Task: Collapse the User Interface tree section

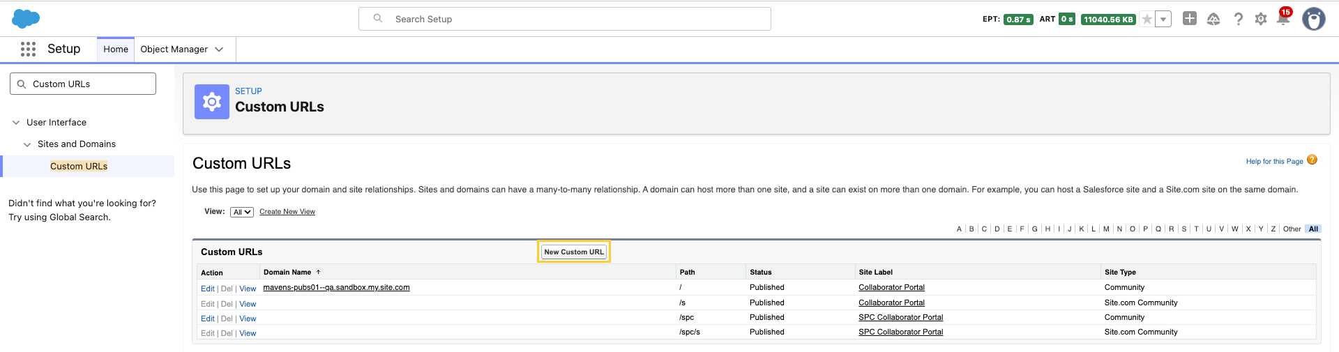Action: (x=16, y=123)
